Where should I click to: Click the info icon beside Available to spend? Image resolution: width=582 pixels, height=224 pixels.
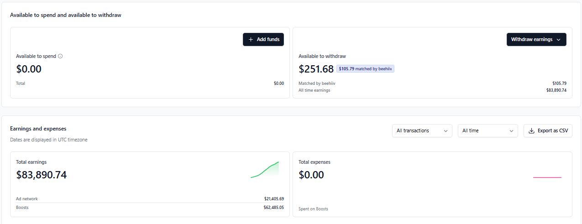60,57
